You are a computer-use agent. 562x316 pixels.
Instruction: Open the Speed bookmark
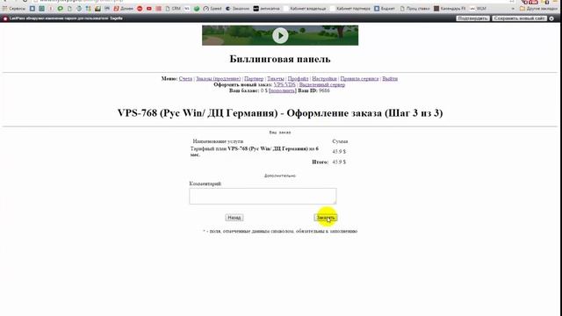[213, 8]
